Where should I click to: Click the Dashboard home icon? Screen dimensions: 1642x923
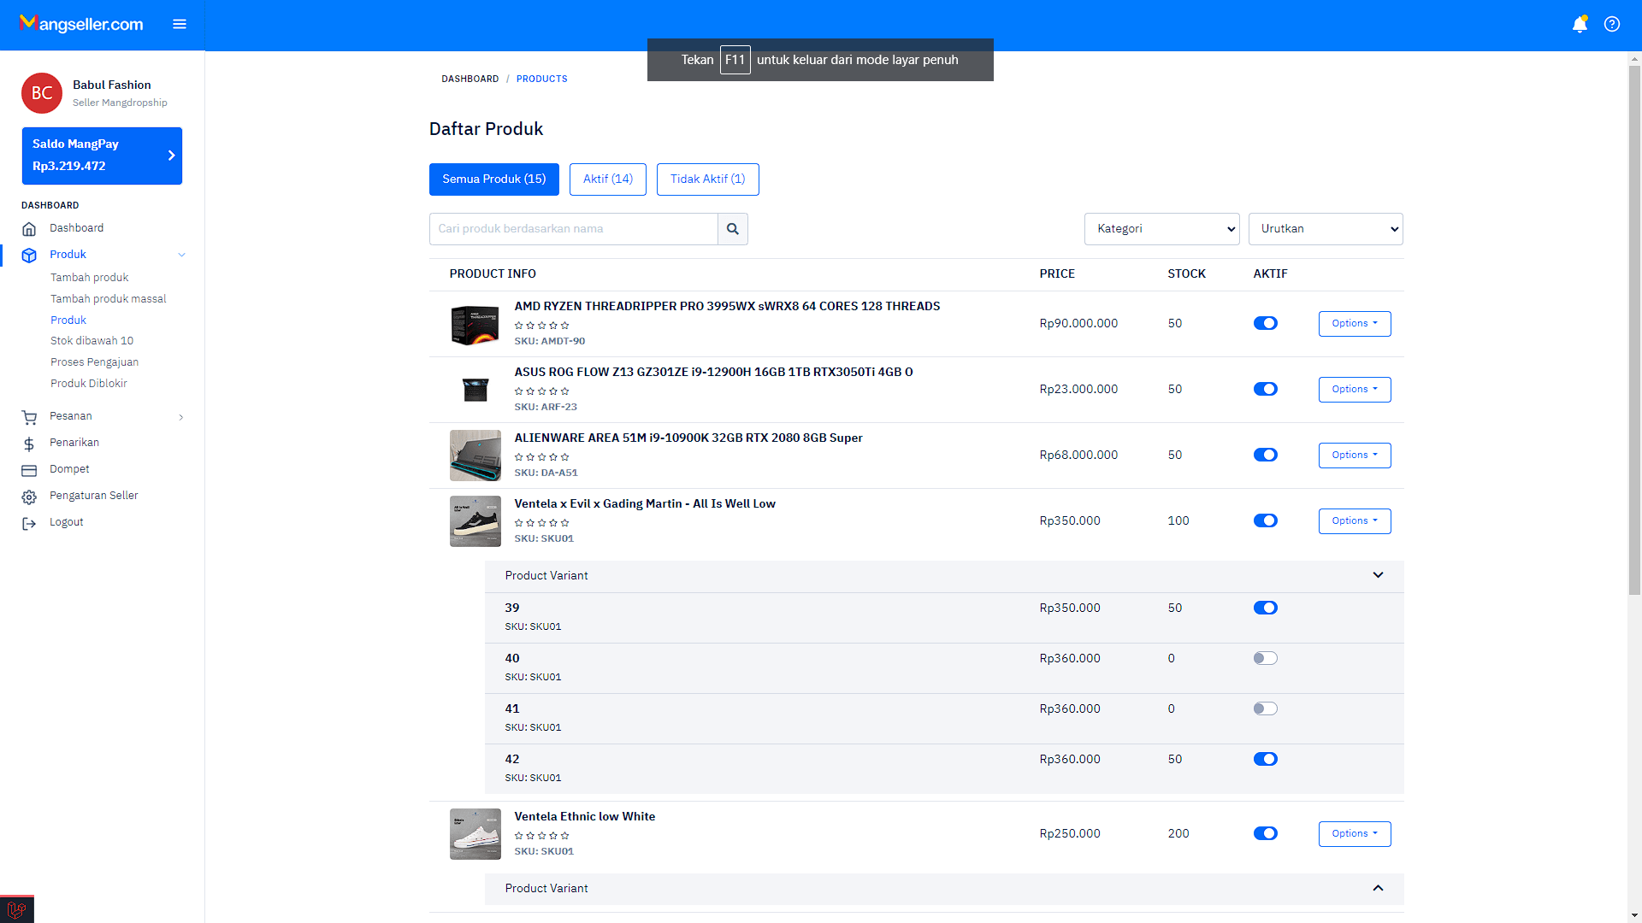click(x=29, y=228)
